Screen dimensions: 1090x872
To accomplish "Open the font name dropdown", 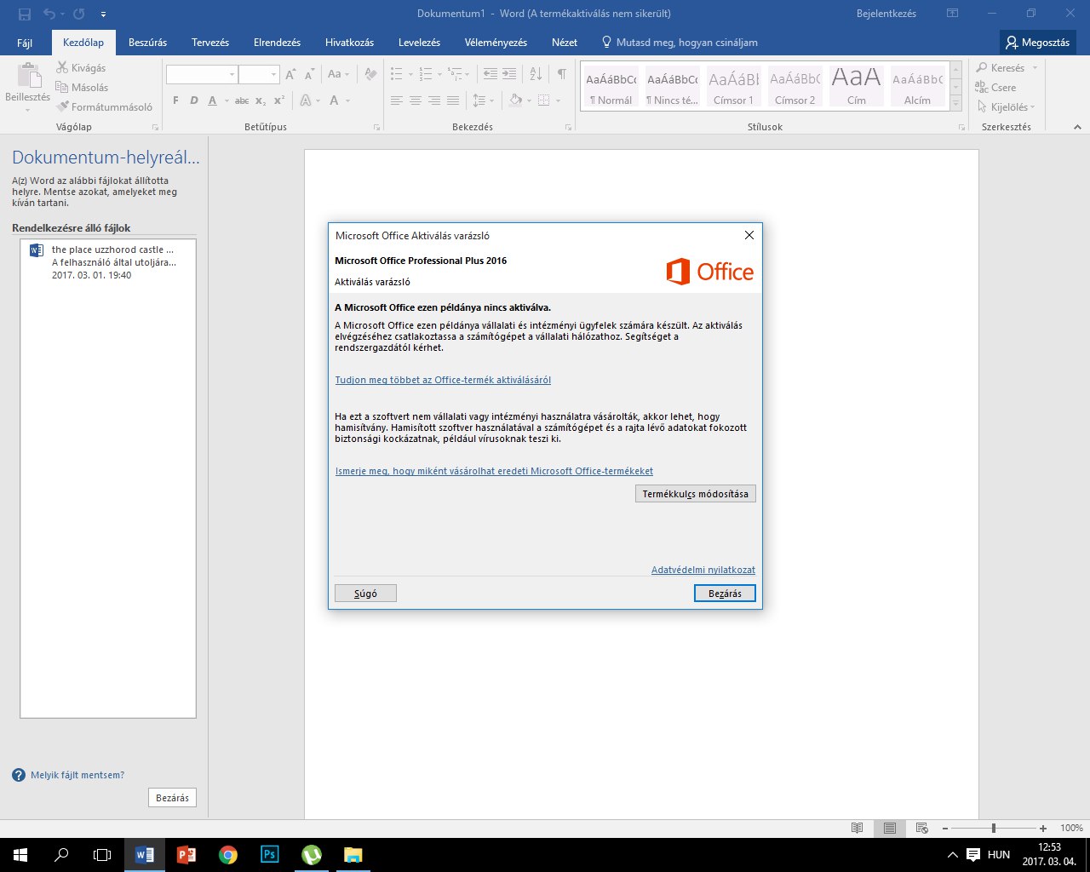I will (232, 75).
